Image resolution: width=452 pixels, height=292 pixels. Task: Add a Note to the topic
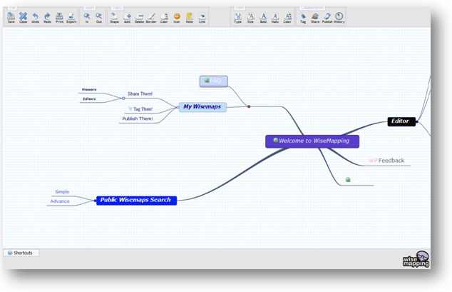pyautogui.click(x=190, y=18)
